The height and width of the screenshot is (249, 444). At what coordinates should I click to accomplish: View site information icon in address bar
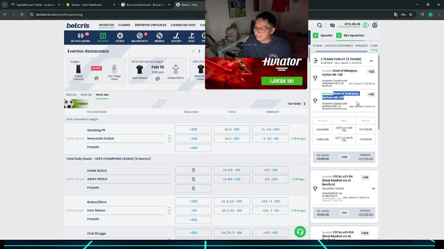(31, 15)
